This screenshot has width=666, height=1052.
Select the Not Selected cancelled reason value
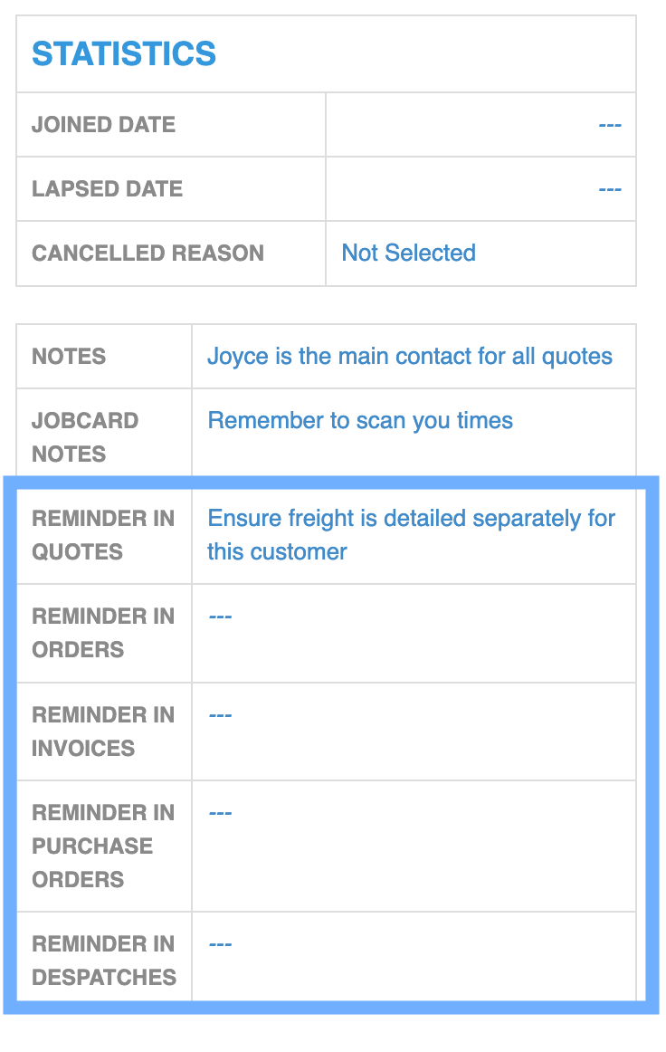pyautogui.click(x=408, y=253)
